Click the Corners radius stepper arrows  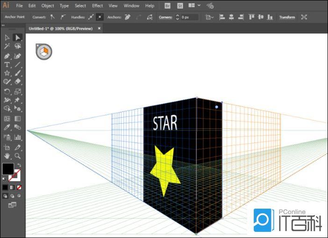click(177, 17)
